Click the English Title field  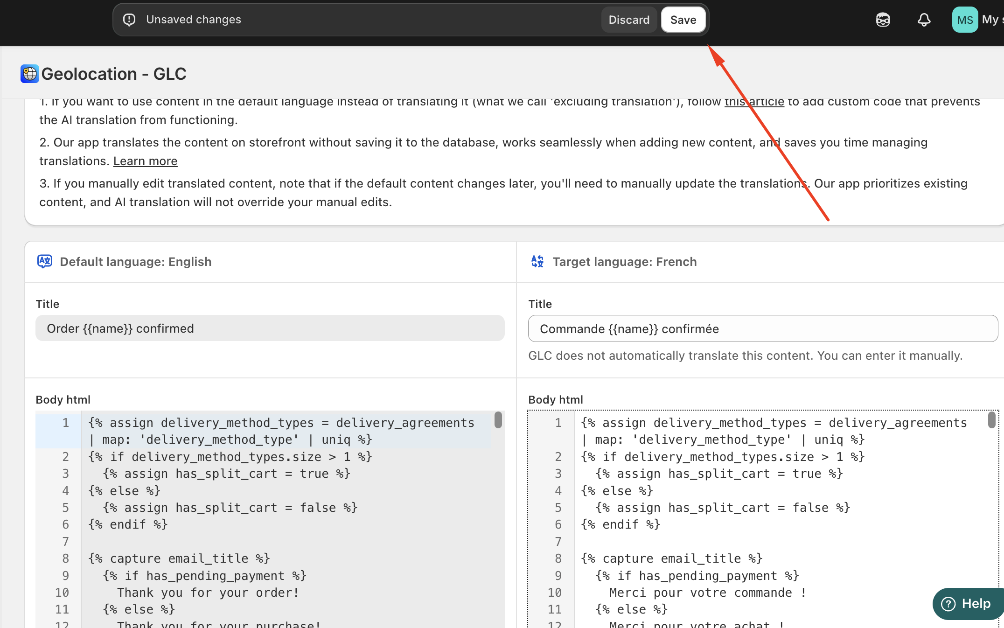tap(270, 328)
